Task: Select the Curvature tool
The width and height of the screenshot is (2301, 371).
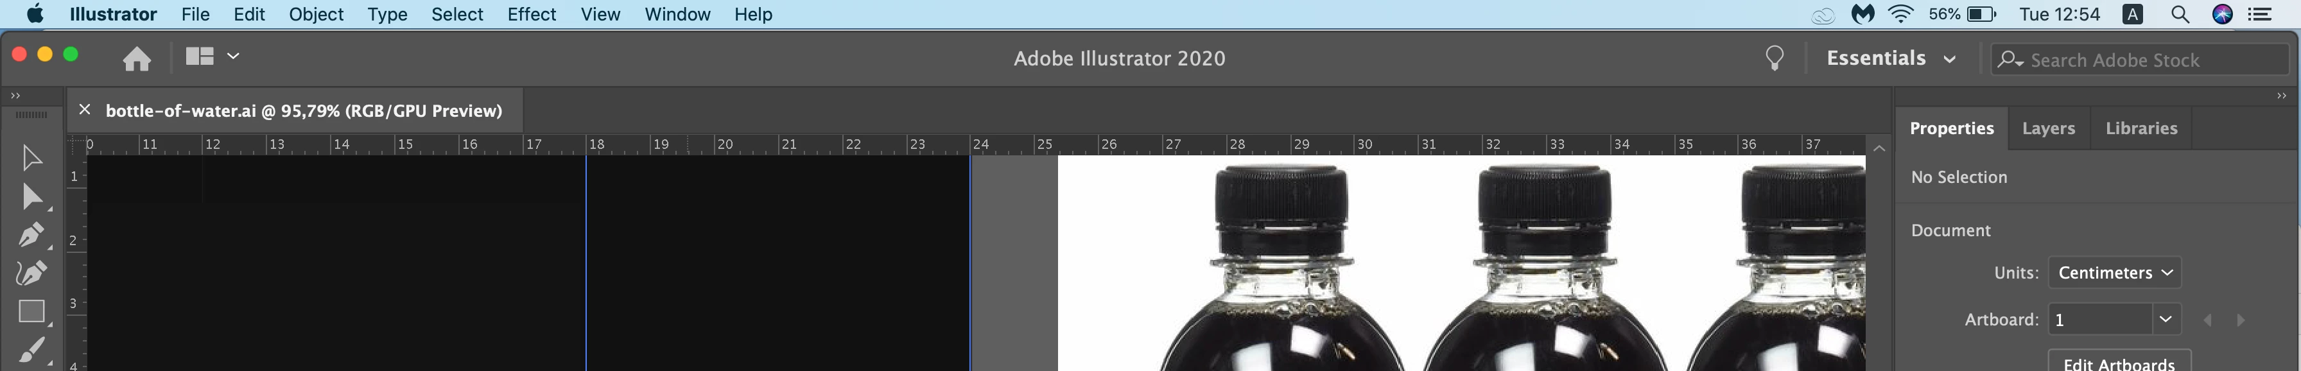Action: pyautogui.click(x=32, y=273)
